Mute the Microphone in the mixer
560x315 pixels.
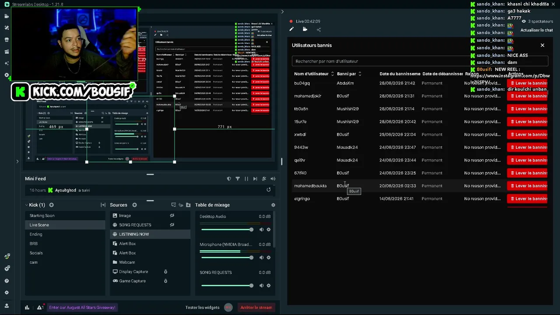coord(261,257)
